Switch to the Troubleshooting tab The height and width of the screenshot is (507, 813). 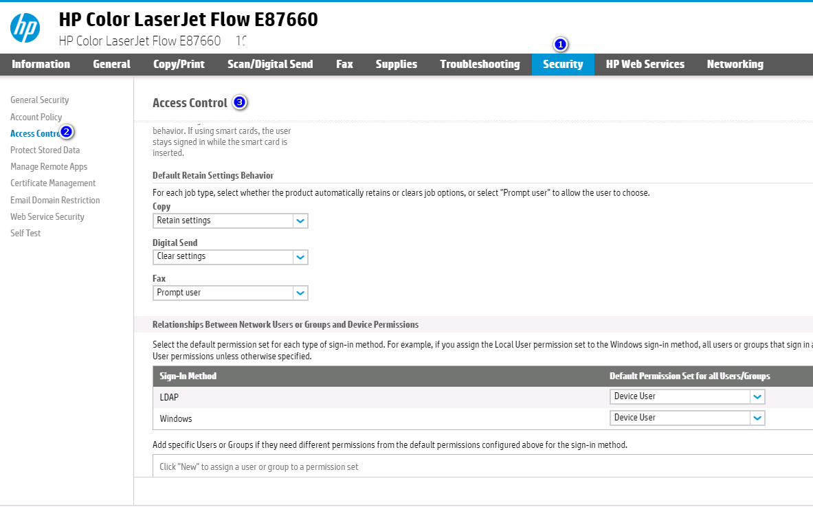pyautogui.click(x=480, y=64)
